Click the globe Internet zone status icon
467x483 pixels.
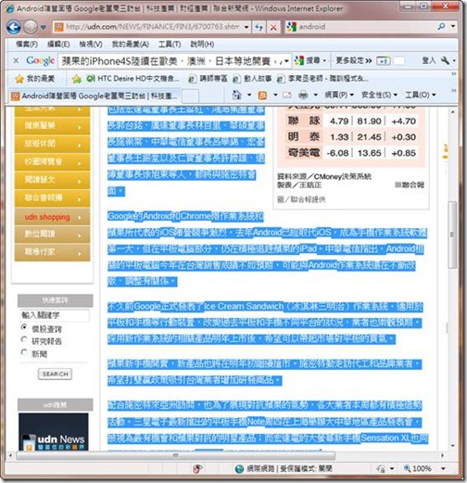[x=239, y=469]
